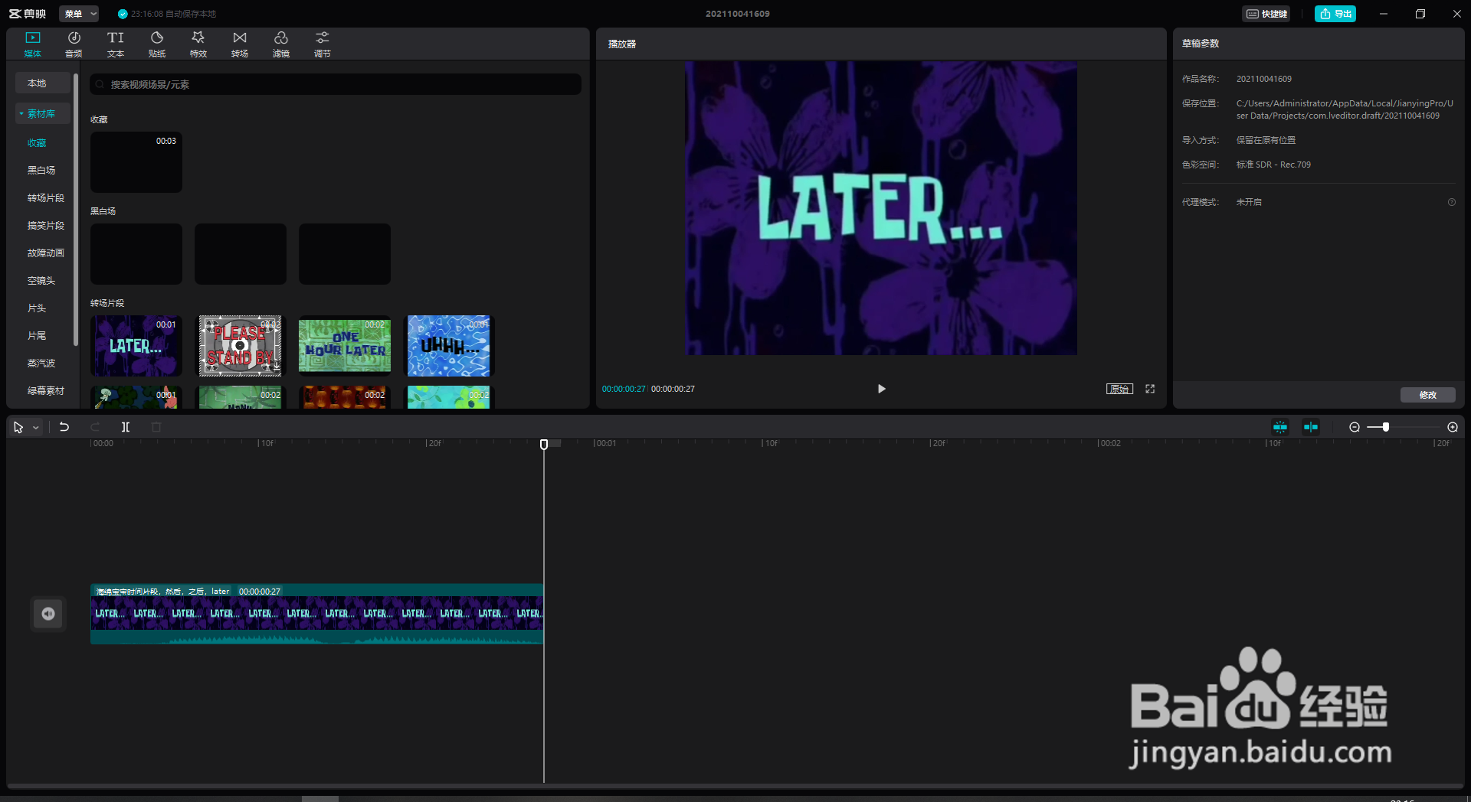Select 蒸汽波 in the sidebar

(x=41, y=364)
